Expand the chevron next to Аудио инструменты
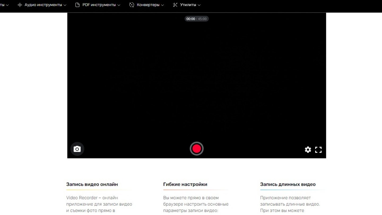This screenshot has height=215, width=382. pyautogui.click(x=65, y=5)
